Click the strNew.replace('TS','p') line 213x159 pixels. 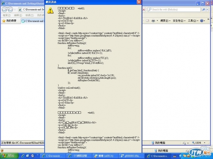coord(93,58)
